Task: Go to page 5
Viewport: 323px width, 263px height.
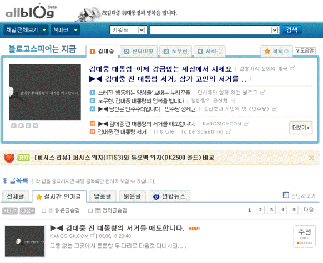Action: coord(294,210)
